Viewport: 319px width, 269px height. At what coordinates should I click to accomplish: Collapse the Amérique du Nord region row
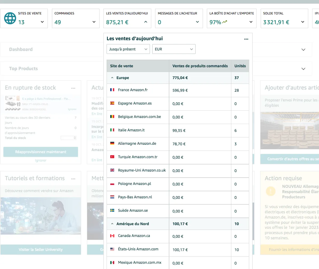[x=112, y=224]
